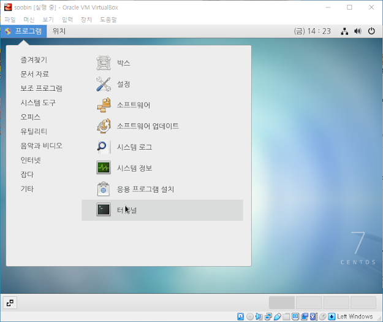Viewport: 383px width, 322px height.
Task: Switch to the highlighted active workspace box
Action: point(282,303)
